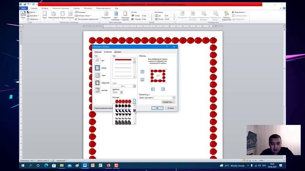
Task: Switch to Borders (Граница) tab in dialog
Action: pos(98,52)
